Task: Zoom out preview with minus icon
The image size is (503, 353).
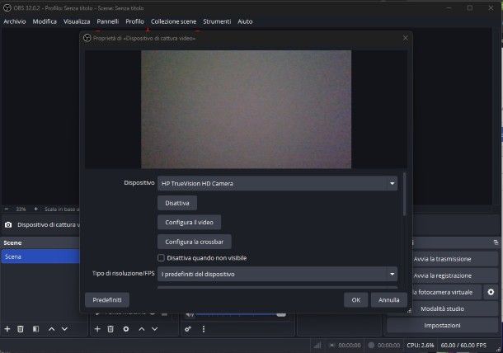Action: [7, 209]
